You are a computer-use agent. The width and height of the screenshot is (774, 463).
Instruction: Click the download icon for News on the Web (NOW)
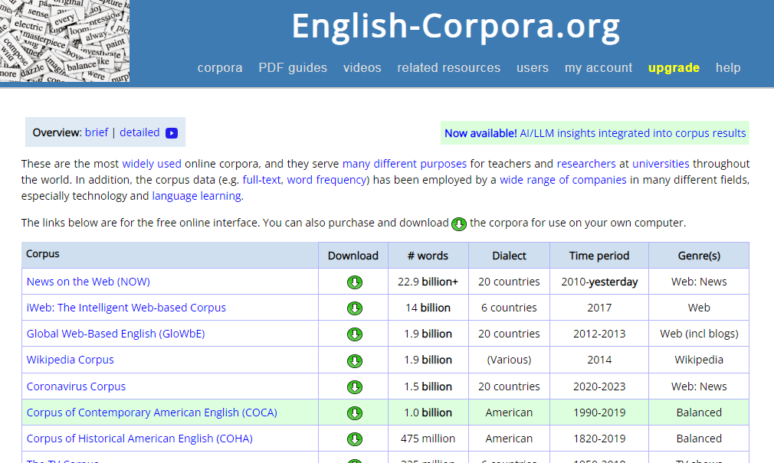pyautogui.click(x=354, y=282)
